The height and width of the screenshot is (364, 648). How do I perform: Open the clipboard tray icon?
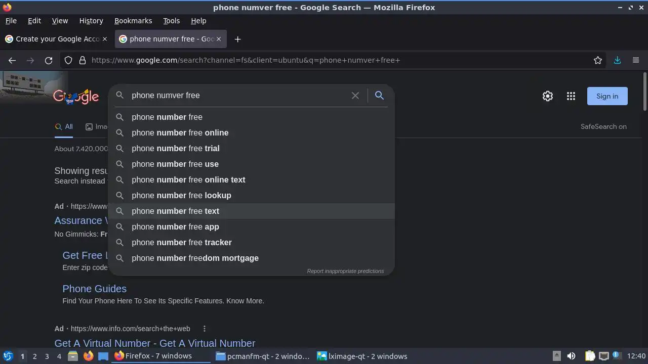[x=590, y=356]
